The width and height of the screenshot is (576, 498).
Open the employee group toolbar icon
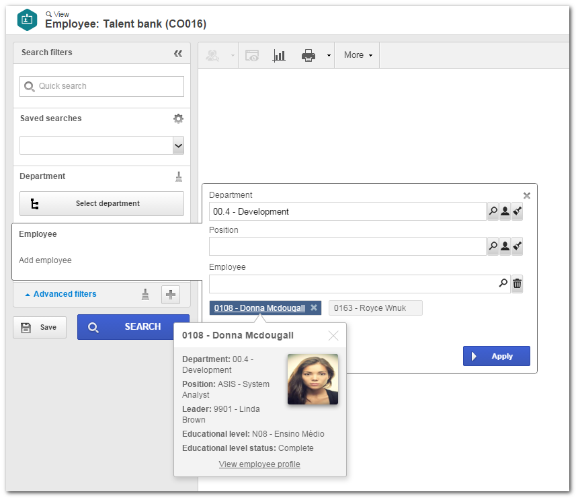click(x=212, y=56)
